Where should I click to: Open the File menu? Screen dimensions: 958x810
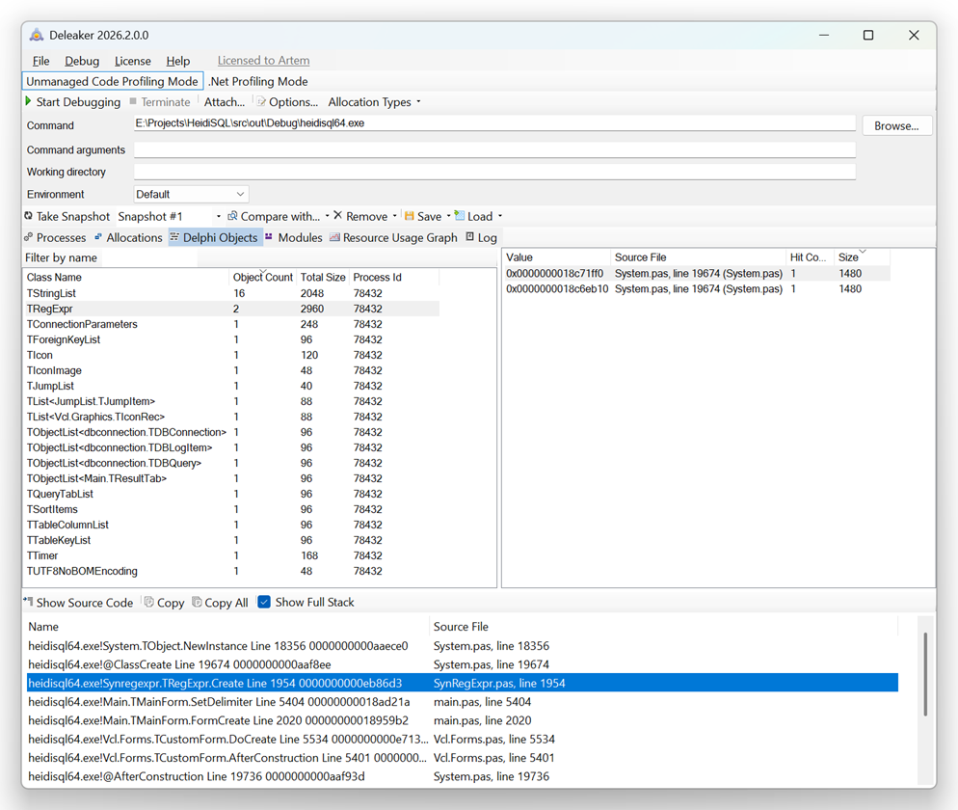(x=40, y=61)
